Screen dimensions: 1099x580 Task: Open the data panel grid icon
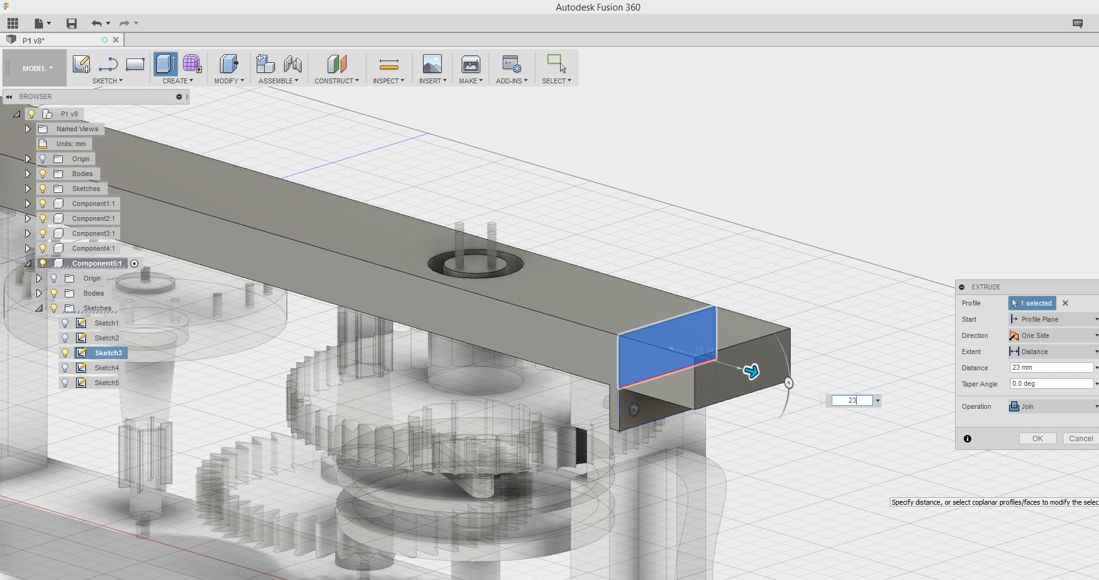pos(12,24)
